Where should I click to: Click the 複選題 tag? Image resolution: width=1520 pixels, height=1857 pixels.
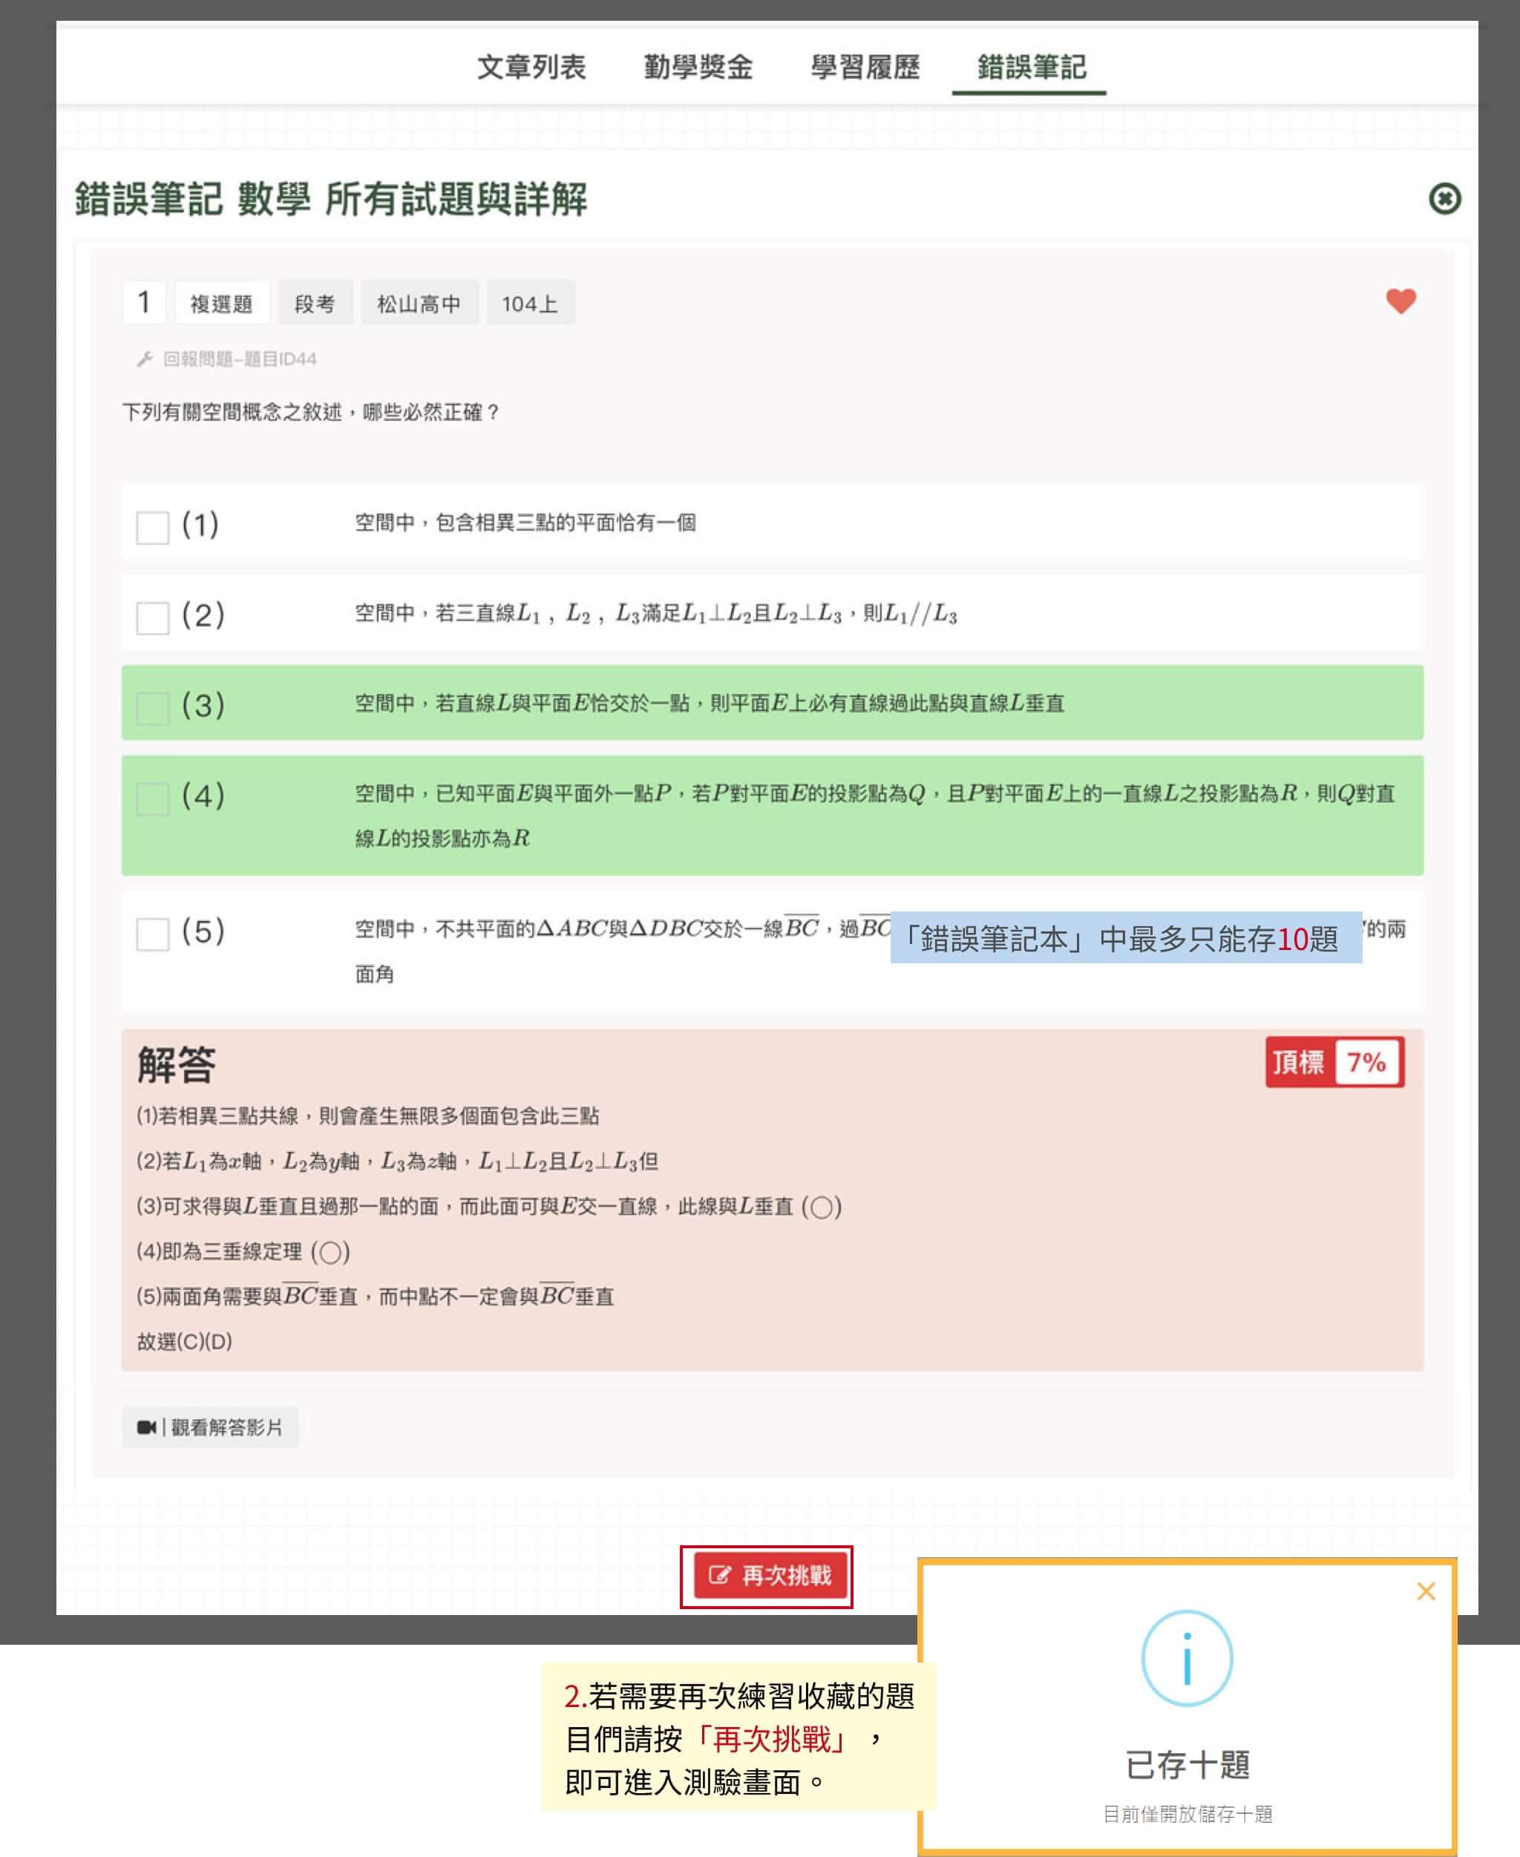click(x=221, y=303)
